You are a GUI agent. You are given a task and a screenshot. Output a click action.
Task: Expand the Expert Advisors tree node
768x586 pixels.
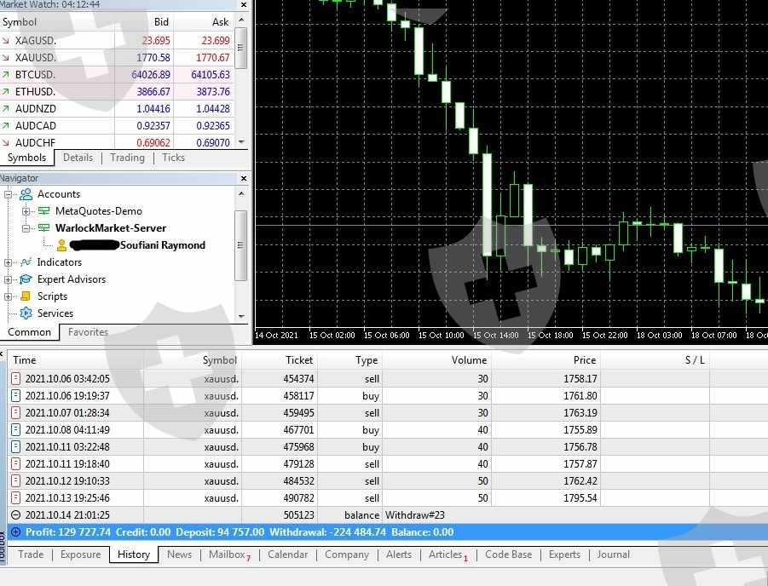(9, 279)
